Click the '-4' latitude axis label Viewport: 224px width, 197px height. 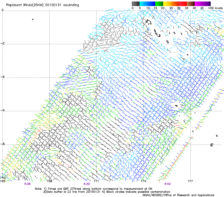point(2,77)
